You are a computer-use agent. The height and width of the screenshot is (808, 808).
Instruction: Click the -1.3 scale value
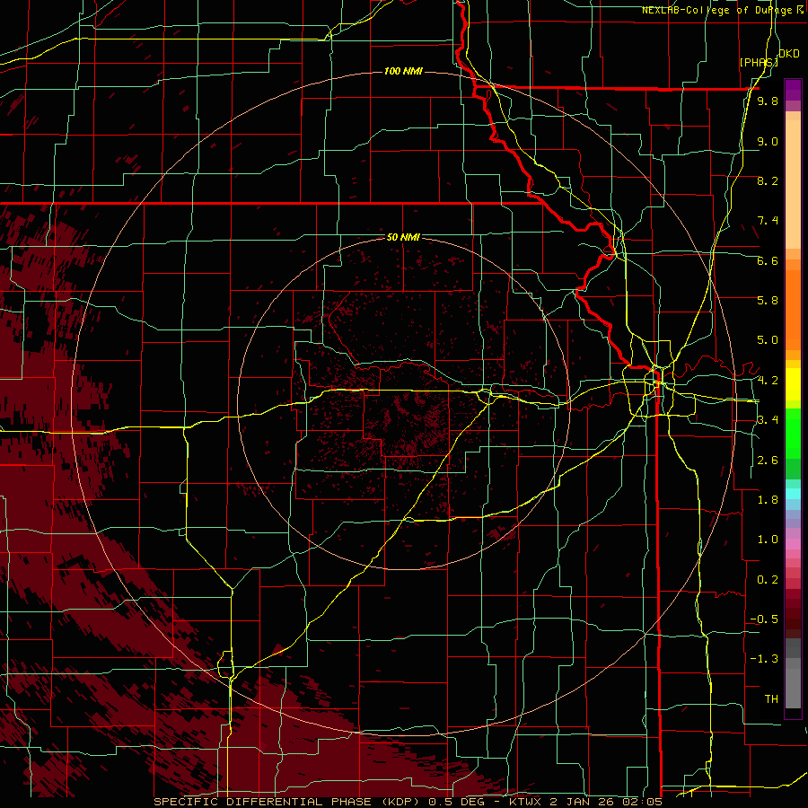(x=764, y=659)
